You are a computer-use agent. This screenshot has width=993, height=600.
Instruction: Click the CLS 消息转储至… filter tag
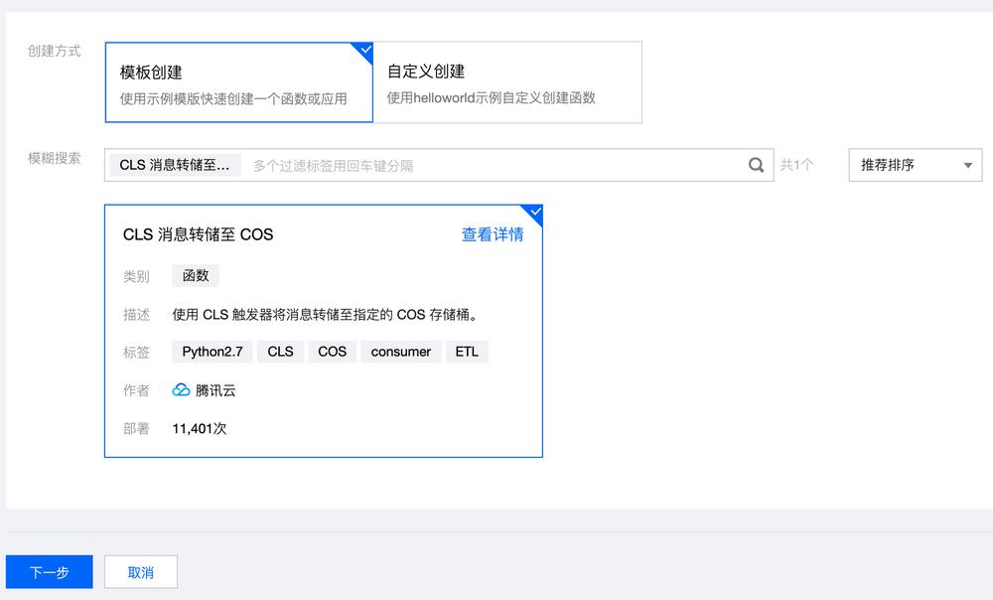(175, 165)
